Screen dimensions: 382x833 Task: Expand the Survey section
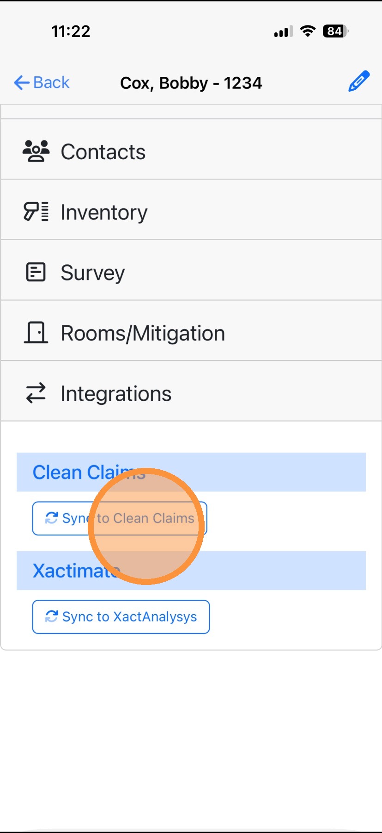point(191,272)
